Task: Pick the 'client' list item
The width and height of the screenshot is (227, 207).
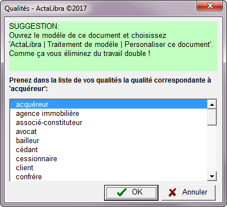Action: point(109,167)
